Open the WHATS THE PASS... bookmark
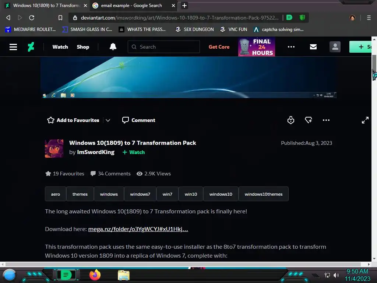Viewport: 377px width, 283px height. click(x=142, y=29)
